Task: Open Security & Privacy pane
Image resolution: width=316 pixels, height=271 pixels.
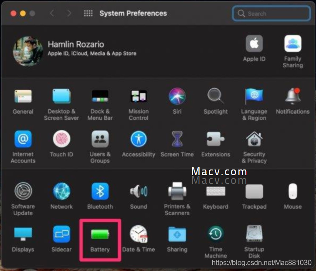Action: coord(254,139)
